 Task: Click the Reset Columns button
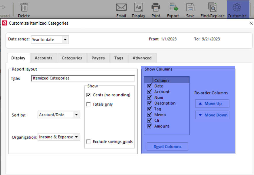[167, 147]
